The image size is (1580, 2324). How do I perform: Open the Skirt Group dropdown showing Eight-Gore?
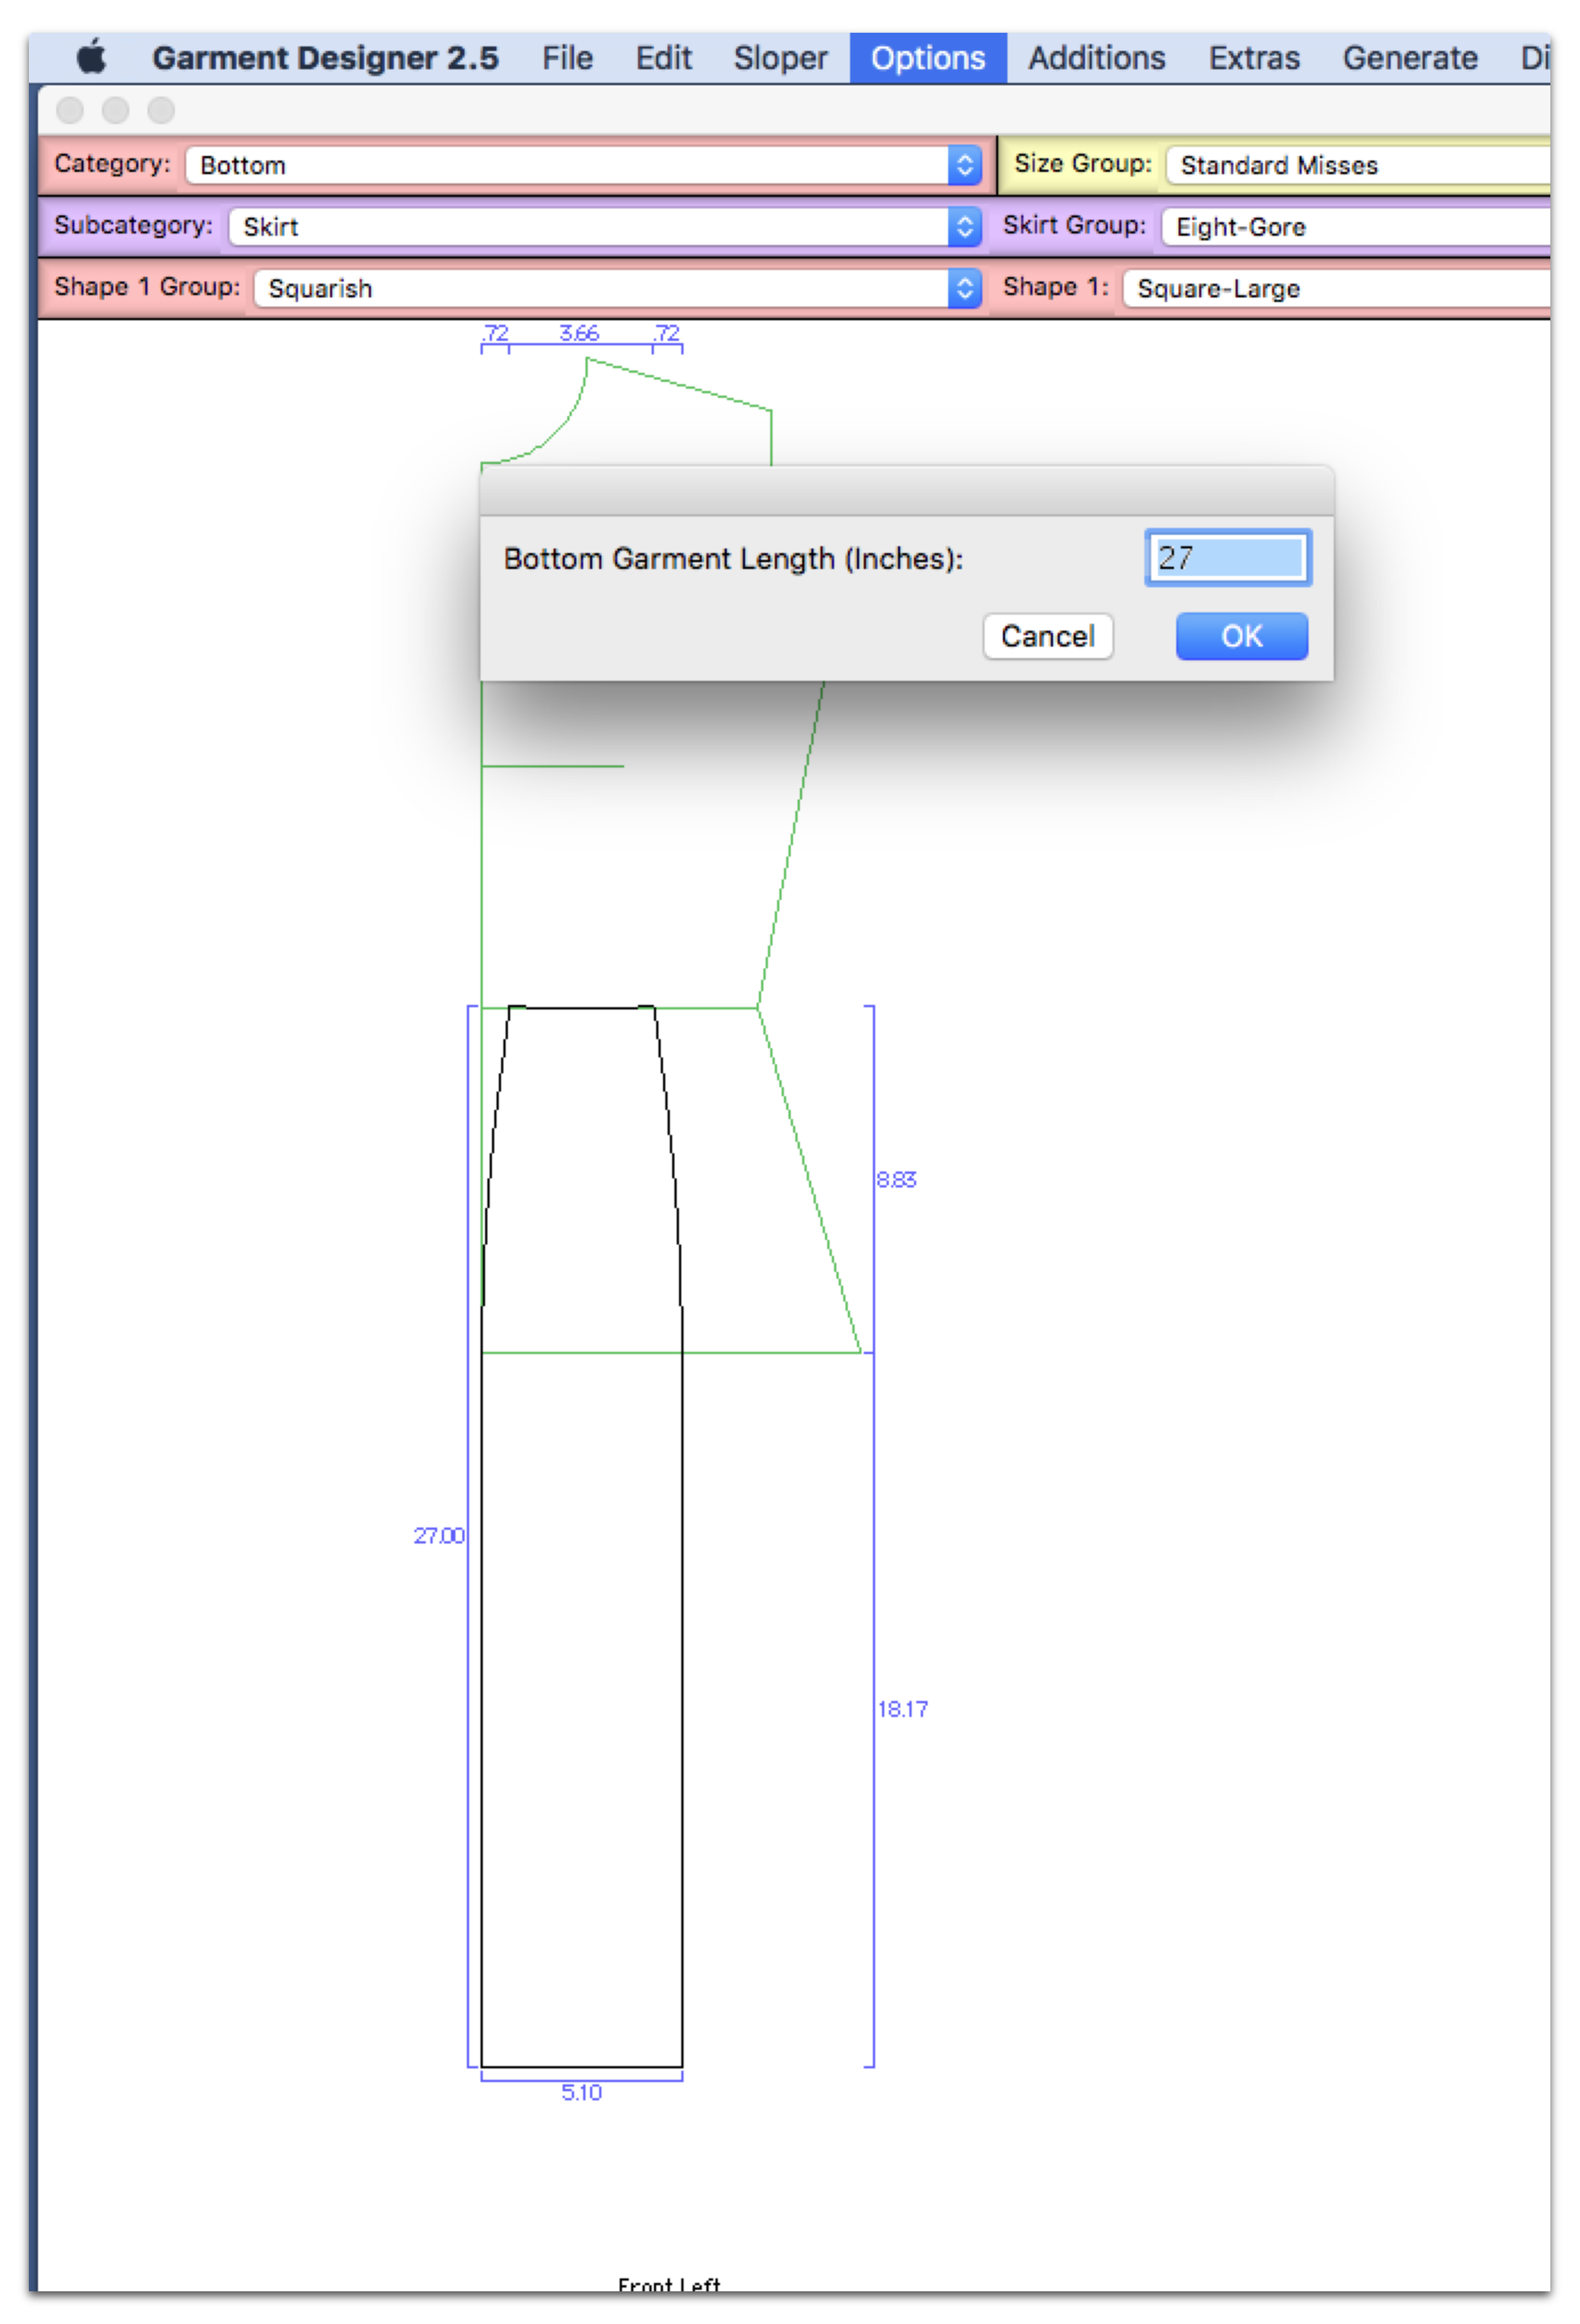click(x=1356, y=227)
